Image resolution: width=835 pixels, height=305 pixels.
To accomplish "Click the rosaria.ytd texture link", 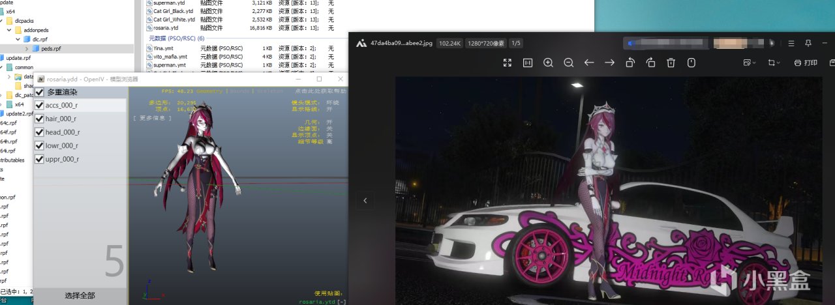I will tap(317, 302).
